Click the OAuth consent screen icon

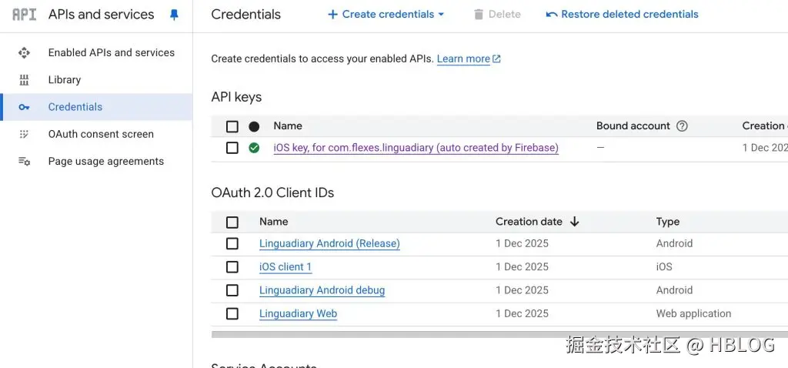24,134
